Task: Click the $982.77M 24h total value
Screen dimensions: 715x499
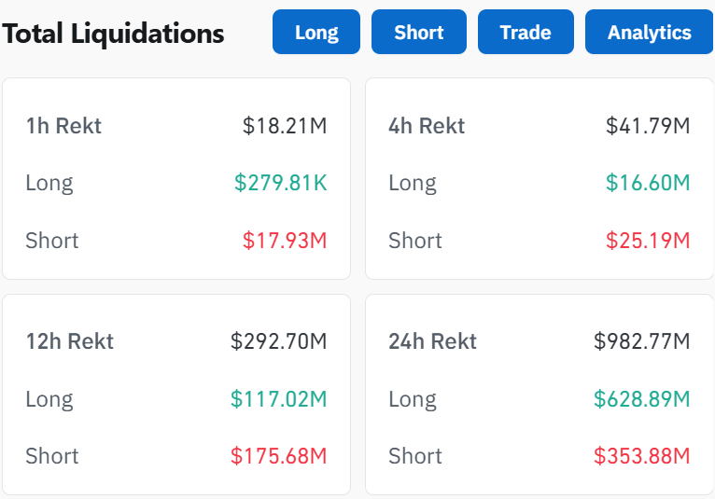Action: 642,341
